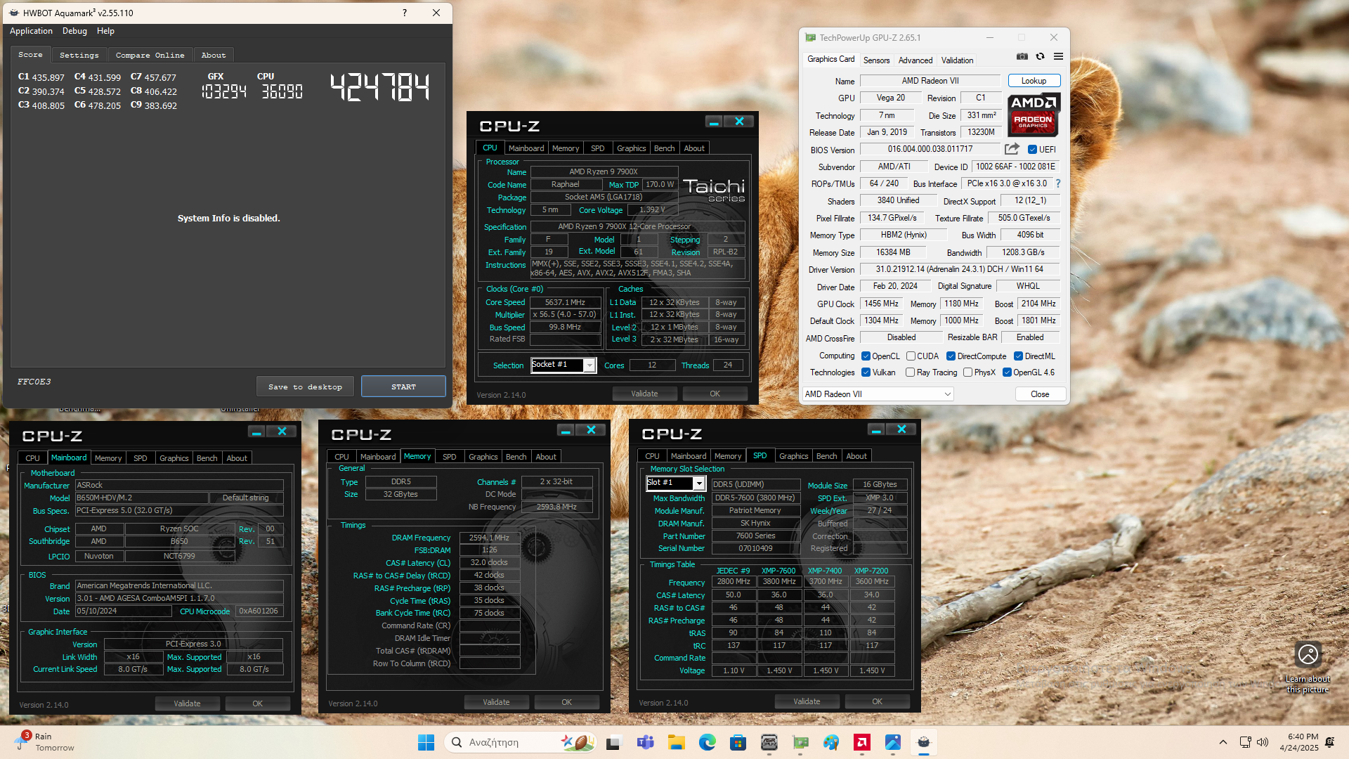The image size is (1349, 759).
Task: Click OK in the CPU-Z processor window
Action: tap(715, 394)
